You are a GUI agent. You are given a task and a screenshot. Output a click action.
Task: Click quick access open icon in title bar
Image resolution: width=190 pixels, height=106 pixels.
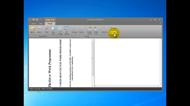click(34, 20)
